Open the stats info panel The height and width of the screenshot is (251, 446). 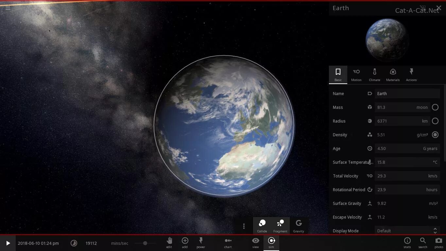(x=407, y=243)
